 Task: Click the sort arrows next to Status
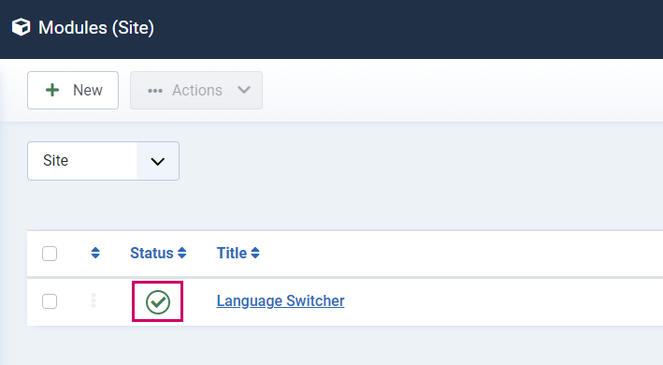click(x=181, y=253)
